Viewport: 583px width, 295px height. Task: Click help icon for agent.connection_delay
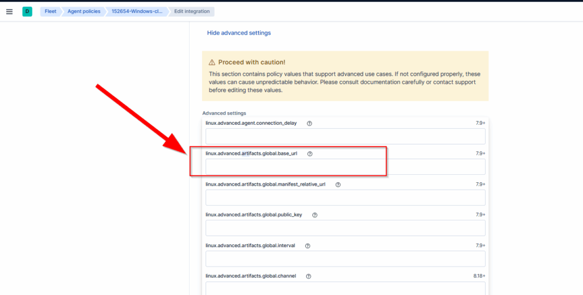click(x=310, y=123)
